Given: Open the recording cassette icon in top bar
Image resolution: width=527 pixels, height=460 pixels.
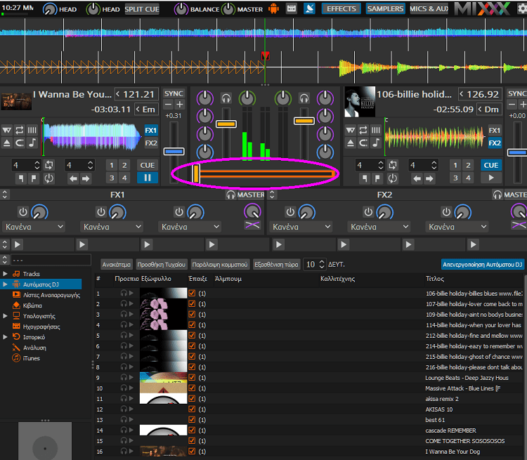Looking at the screenshot, I should 292,8.
